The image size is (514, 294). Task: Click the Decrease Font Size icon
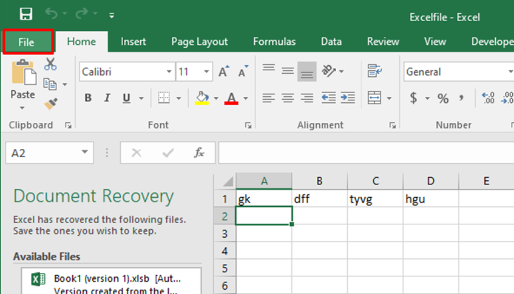[x=243, y=71]
